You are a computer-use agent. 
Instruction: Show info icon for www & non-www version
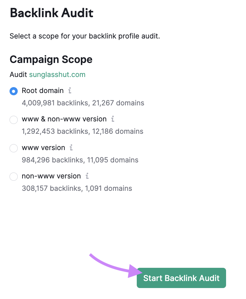pos(113,119)
